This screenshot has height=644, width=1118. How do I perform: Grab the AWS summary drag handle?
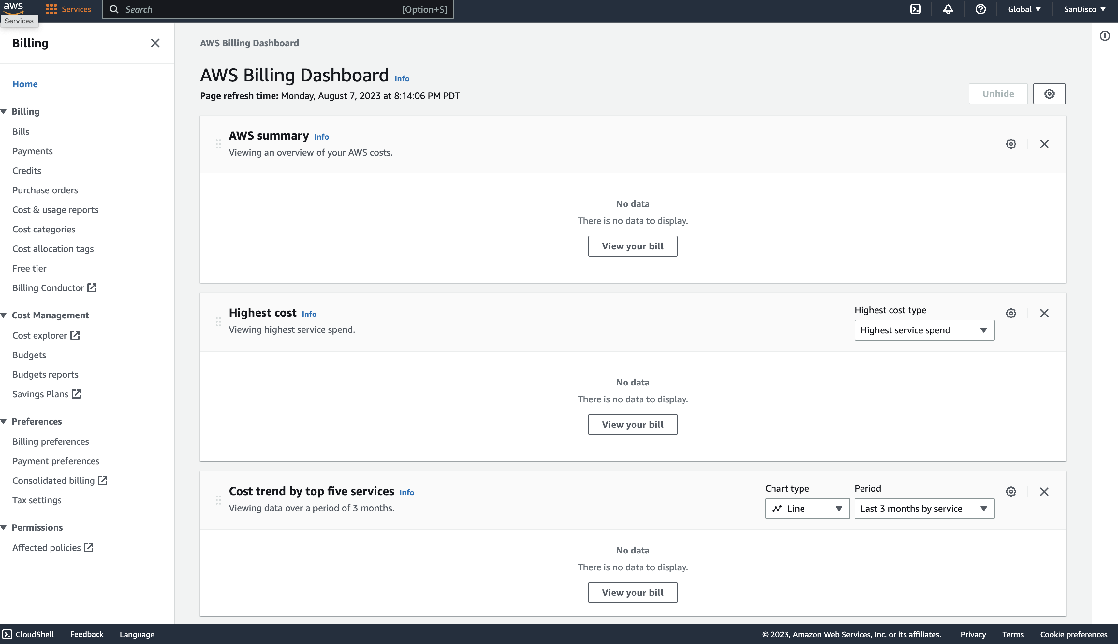pos(218,144)
